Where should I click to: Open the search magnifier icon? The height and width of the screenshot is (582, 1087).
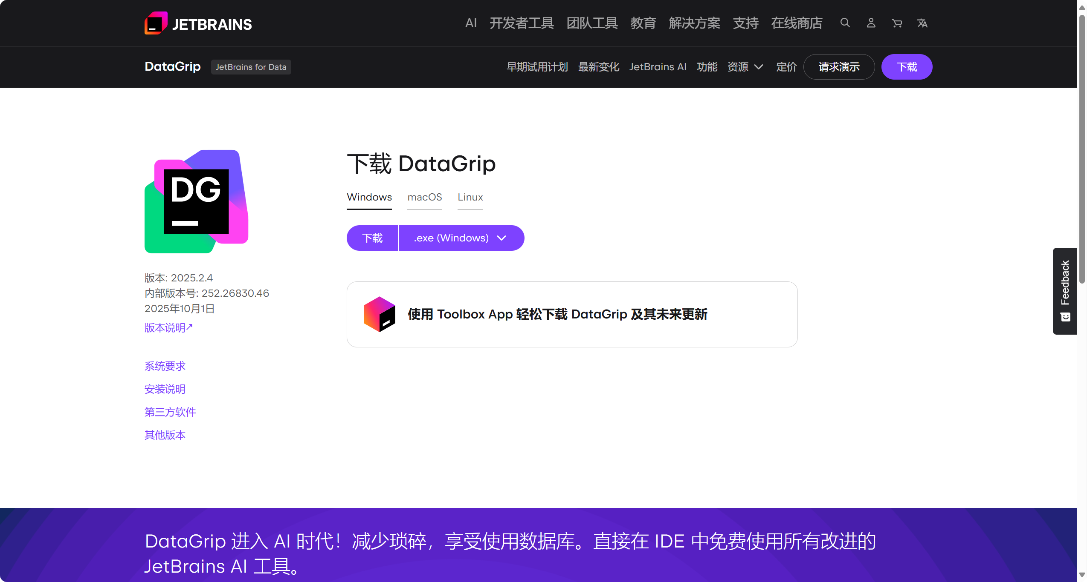[x=845, y=23]
